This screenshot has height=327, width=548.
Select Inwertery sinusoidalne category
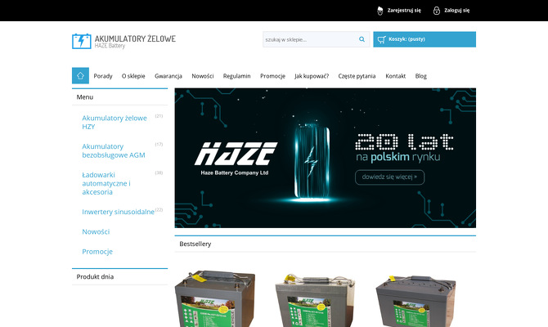tap(118, 212)
